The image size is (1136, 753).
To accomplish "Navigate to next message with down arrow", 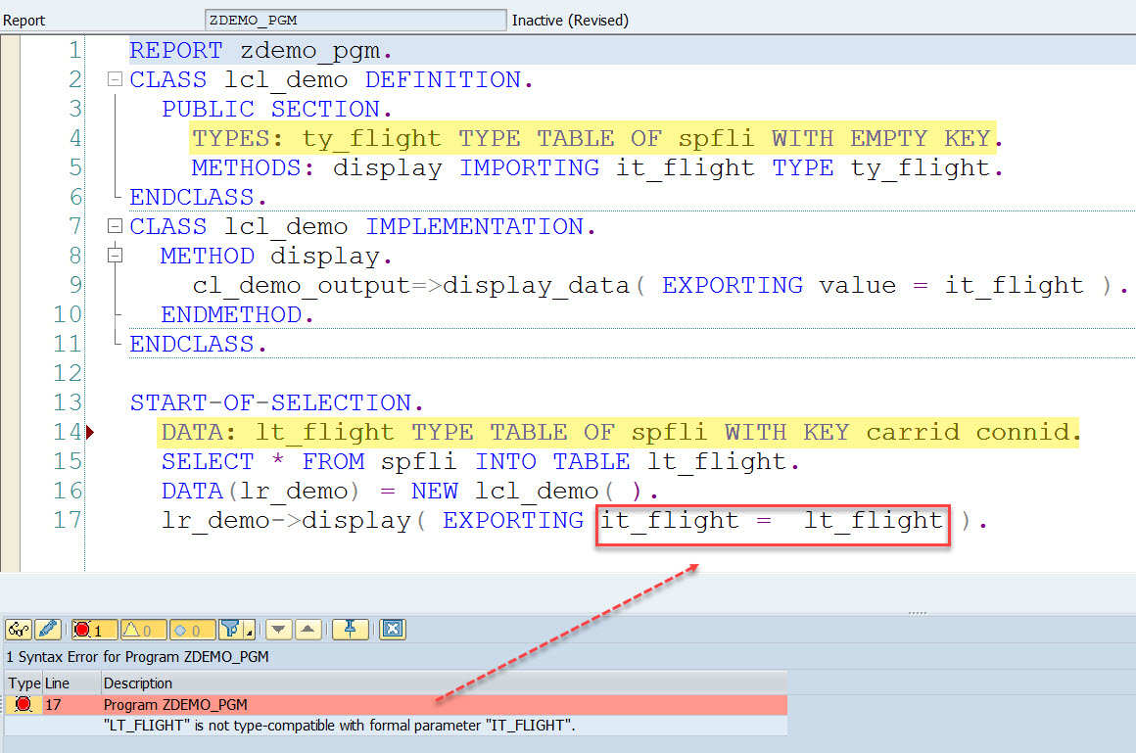I will click(x=280, y=630).
